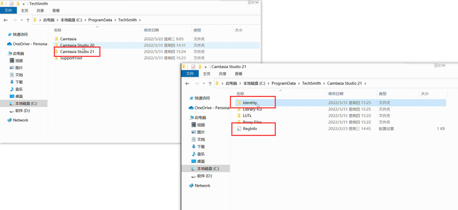Open the Camtasia Studio 21 folder
Viewport: 458px width, 210px height.
(77, 52)
